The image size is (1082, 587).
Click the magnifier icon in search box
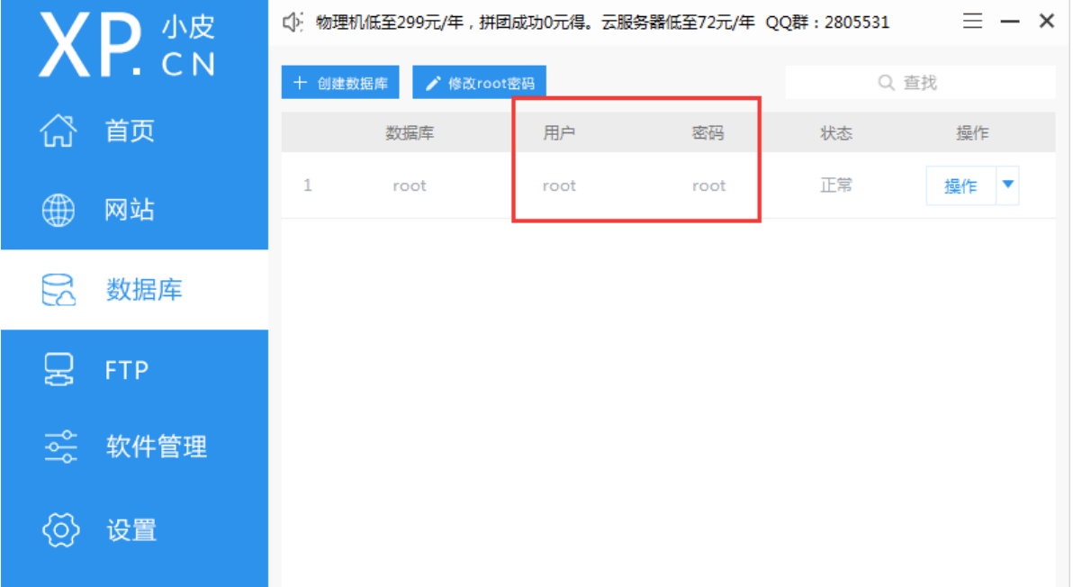(887, 83)
